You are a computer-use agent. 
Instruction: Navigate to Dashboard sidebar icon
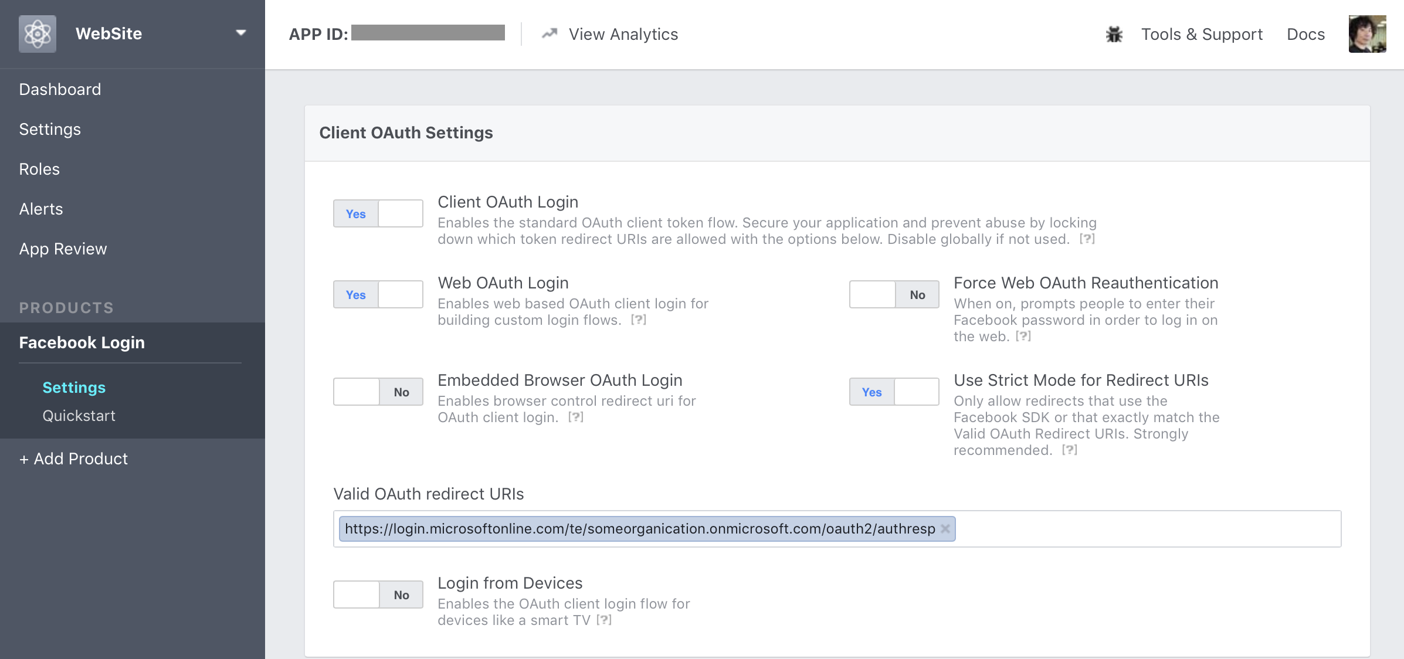pyautogui.click(x=60, y=89)
